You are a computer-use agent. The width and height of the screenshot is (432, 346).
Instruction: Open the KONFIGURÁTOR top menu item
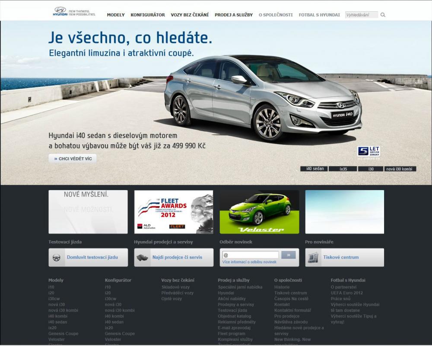[148, 15]
